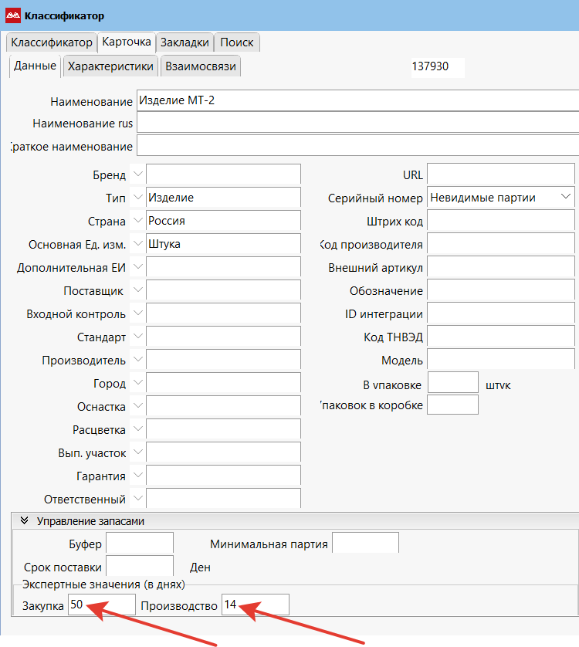
Task: Open the Закладки tab
Action: click(x=185, y=42)
